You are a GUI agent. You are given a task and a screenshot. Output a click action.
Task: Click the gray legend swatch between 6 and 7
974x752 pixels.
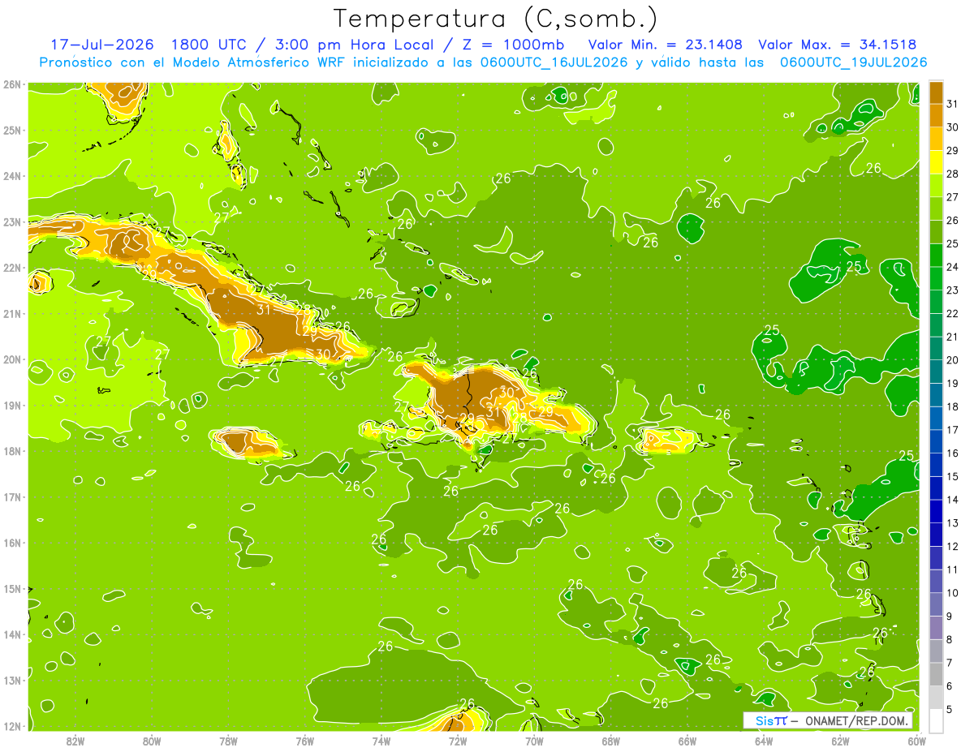937,674
